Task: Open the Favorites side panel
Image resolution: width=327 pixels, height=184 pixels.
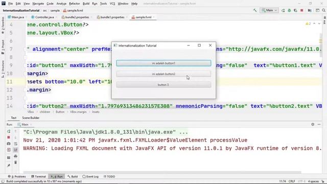Action: click(x=3, y=26)
